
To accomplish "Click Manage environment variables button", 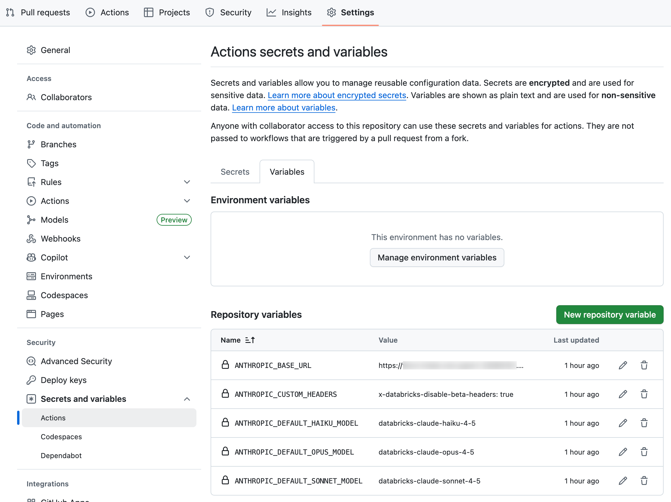I will coord(437,257).
